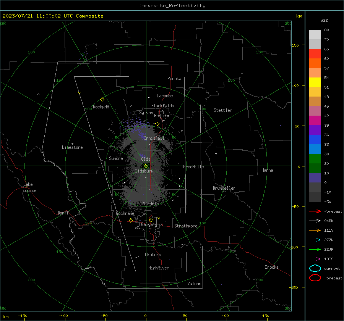Click the HighRiver city label

pyautogui.click(x=159, y=268)
